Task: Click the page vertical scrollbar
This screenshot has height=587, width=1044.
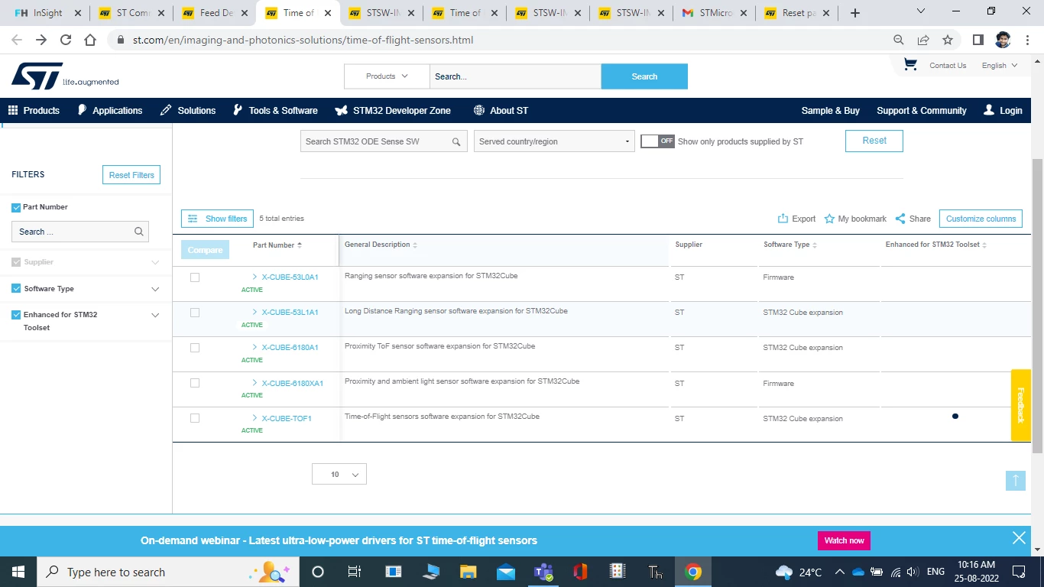Action: (x=1037, y=306)
